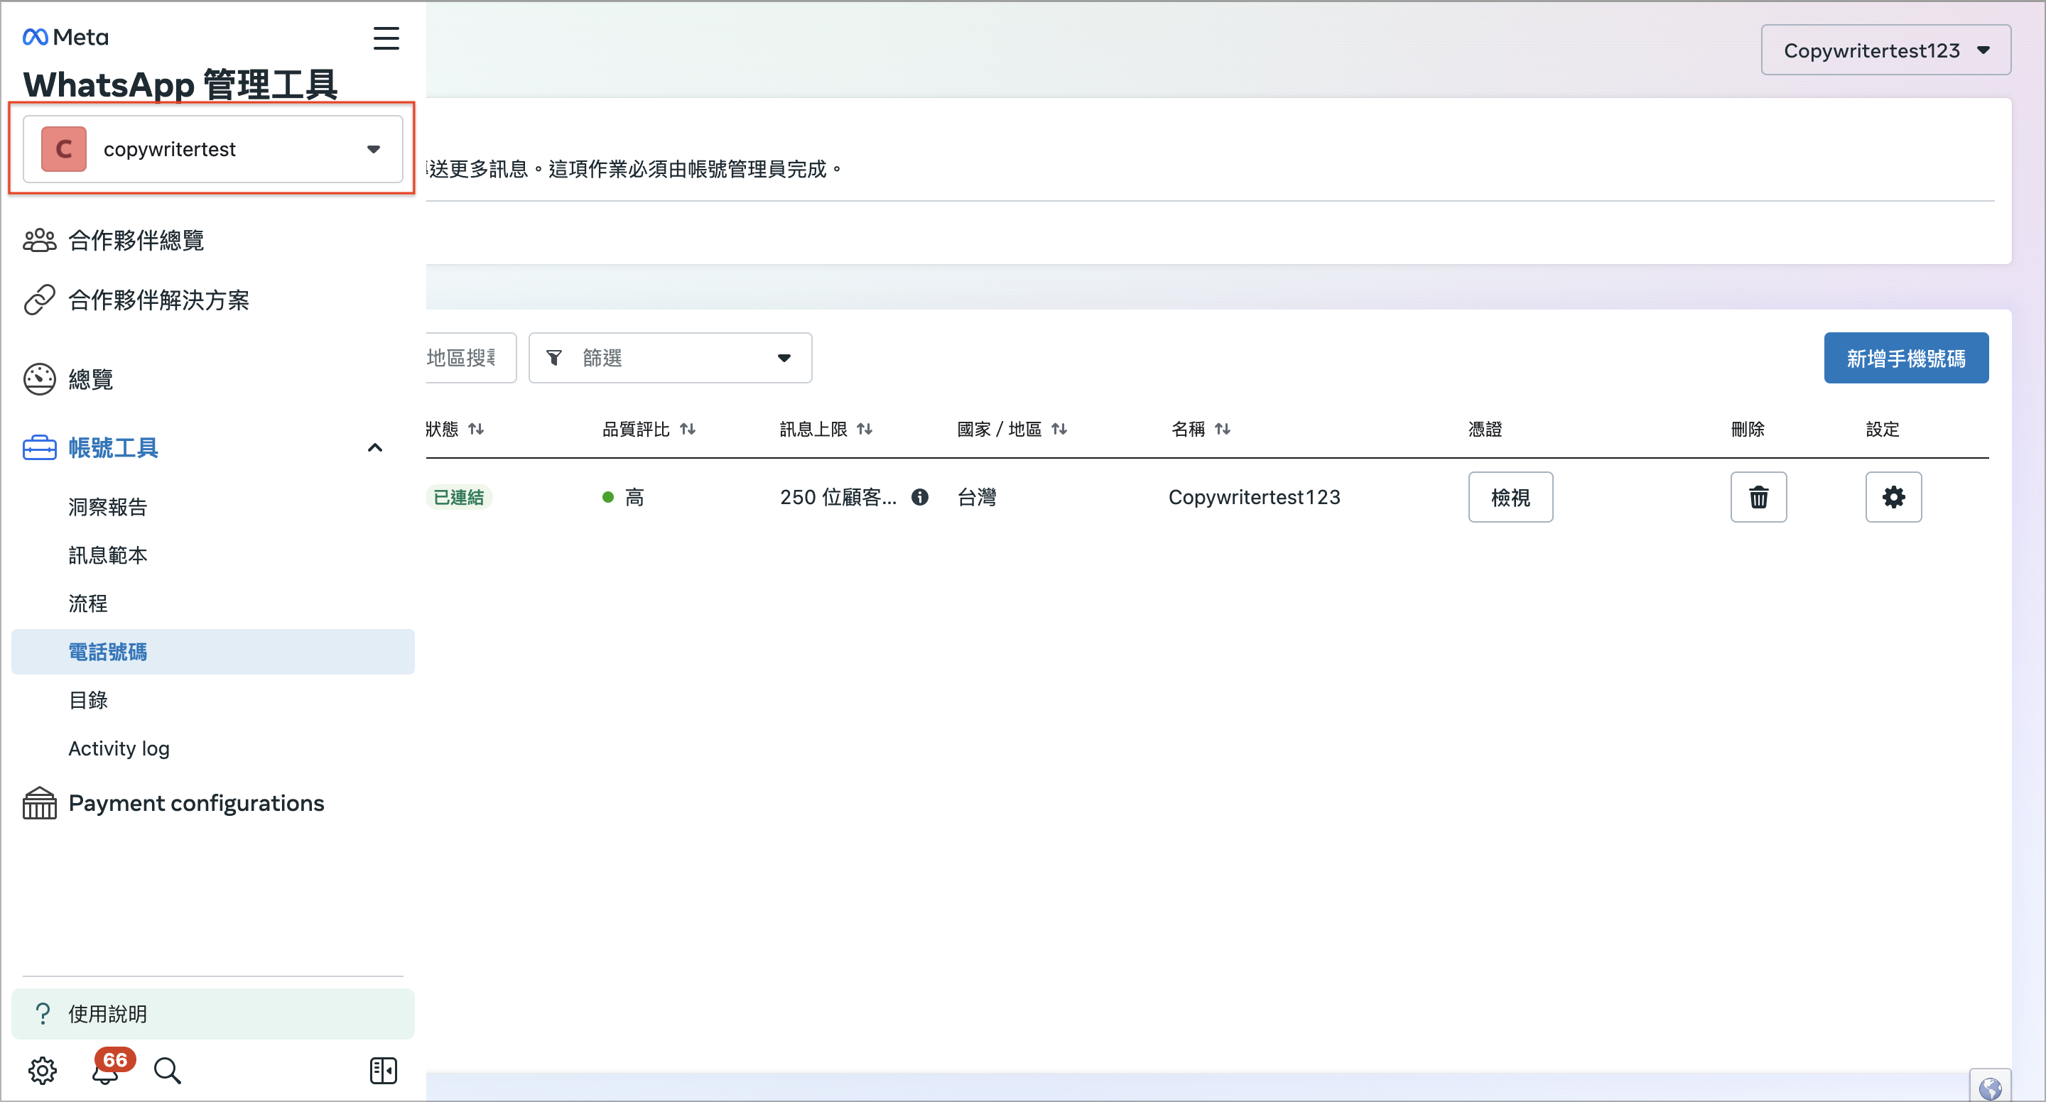Click the Meta logo
This screenshot has width=2046, height=1102.
pos(65,38)
